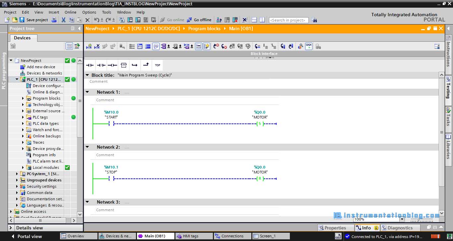
Task: Toggle free-form comments list icon
Action: point(198,46)
